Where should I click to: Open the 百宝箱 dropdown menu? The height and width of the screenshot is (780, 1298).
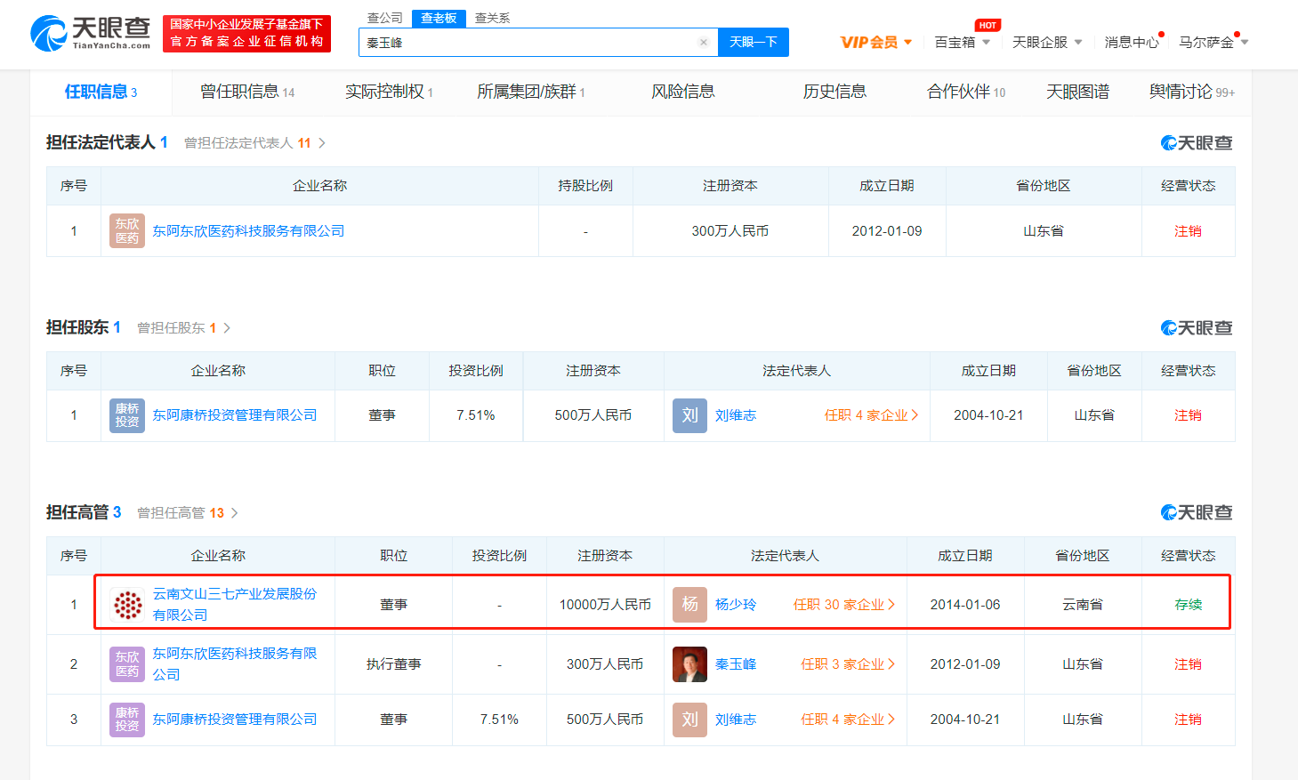[962, 42]
